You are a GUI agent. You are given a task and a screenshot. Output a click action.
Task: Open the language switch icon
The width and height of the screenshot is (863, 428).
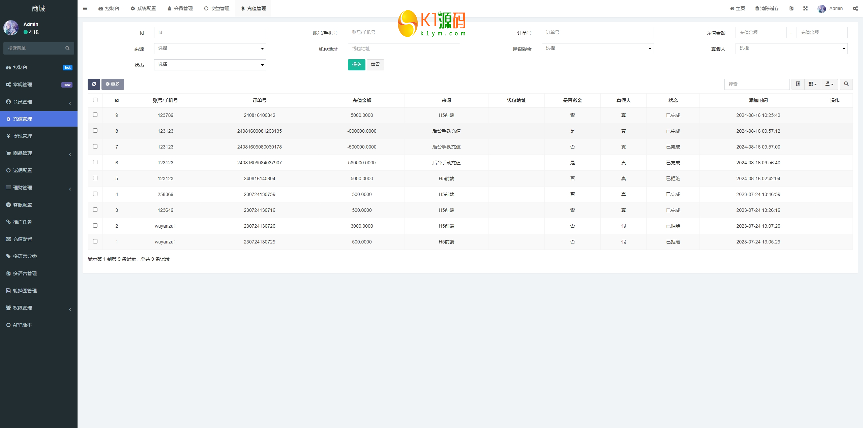point(791,8)
